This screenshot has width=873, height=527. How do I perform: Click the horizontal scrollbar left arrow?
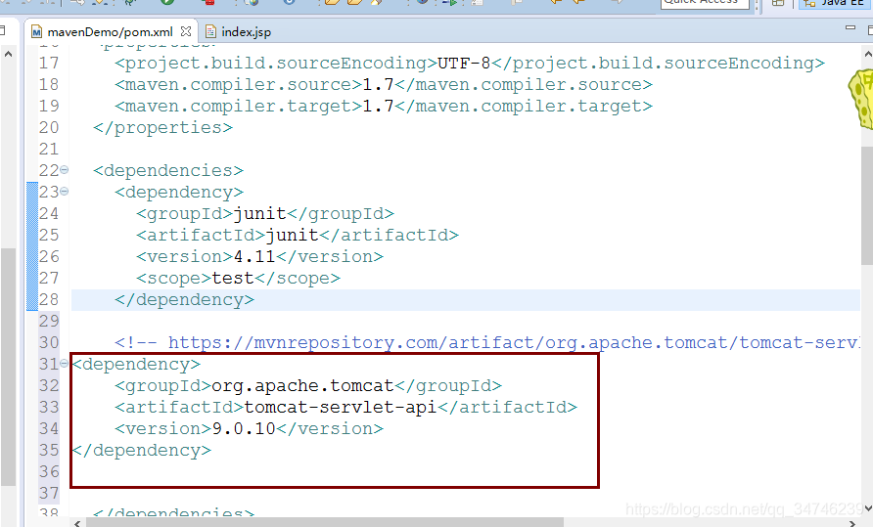tap(77, 523)
